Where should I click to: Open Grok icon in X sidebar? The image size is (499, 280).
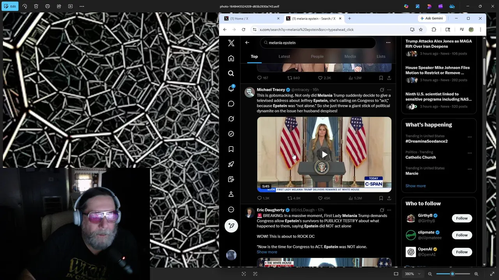231,119
